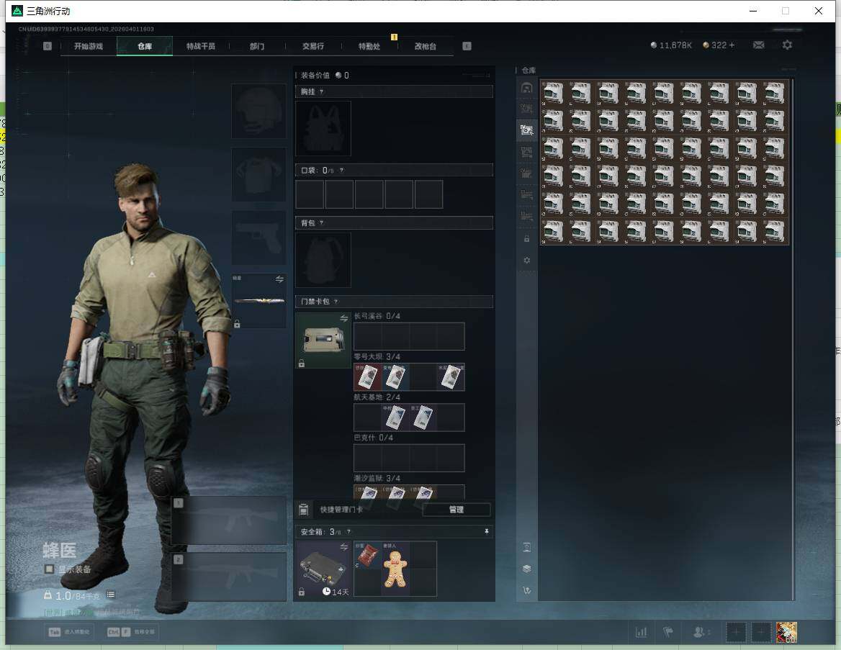The width and height of the screenshot is (841, 650).
Task: Click the Ctrl F shortcut button
Action: (131, 632)
